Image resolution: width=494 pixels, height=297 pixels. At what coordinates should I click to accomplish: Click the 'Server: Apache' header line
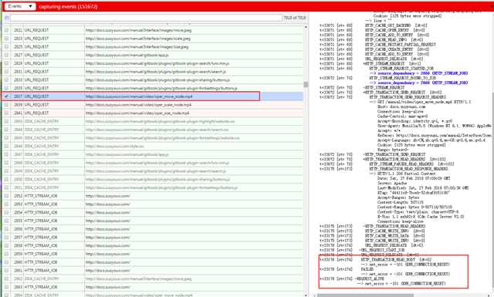[x=392, y=183]
